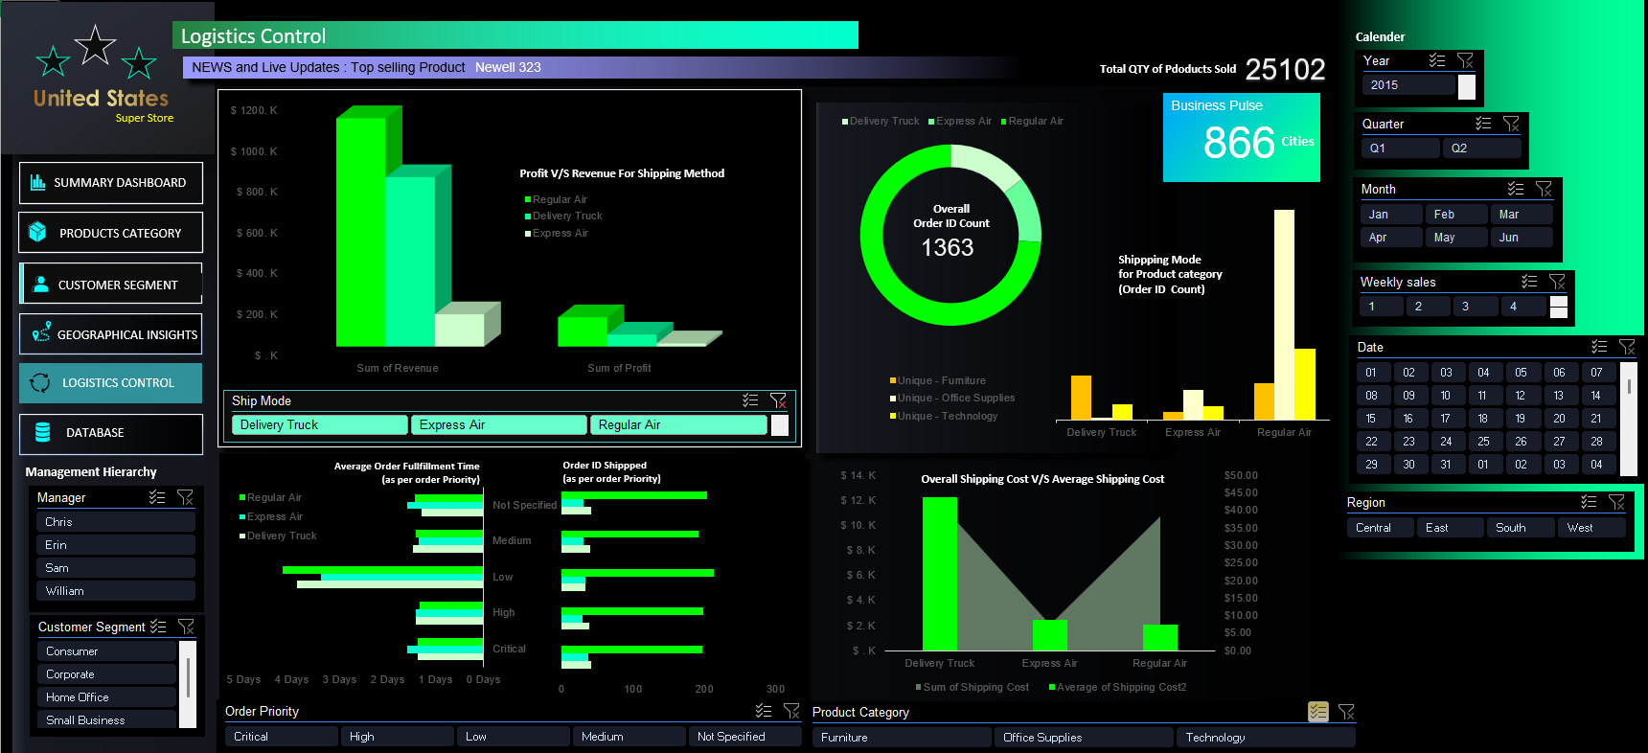The image size is (1648, 753).
Task: Filter Ship Mode by Regular Air
Action: (678, 425)
